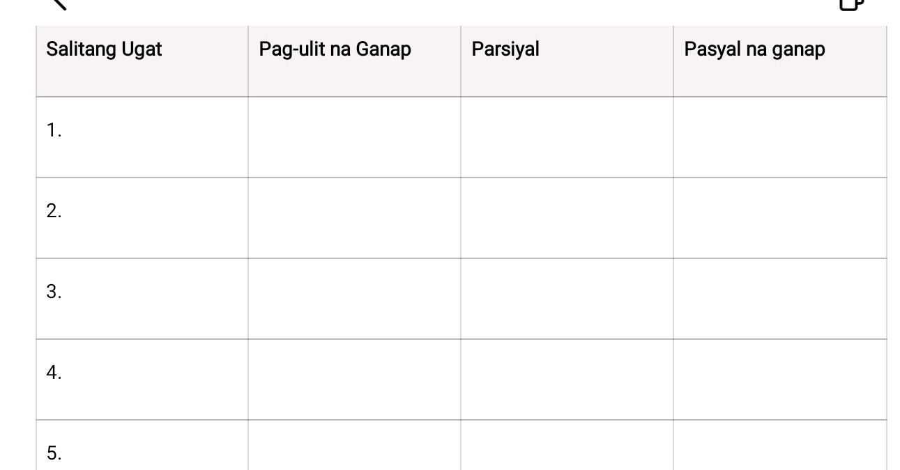Click the Pag-ulit na Ganap cell in row 3
The height and width of the screenshot is (470, 900).
click(x=354, y=299)
